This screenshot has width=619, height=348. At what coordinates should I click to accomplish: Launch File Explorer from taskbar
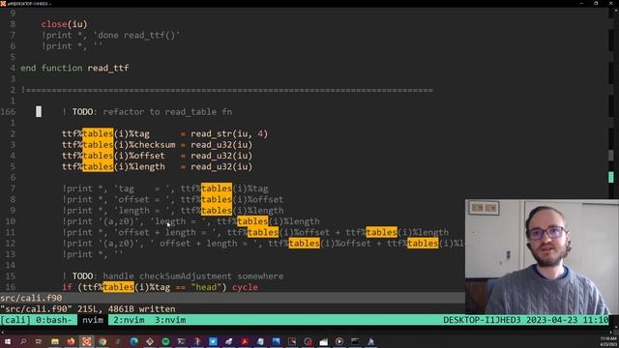click(x=55, y=341)
